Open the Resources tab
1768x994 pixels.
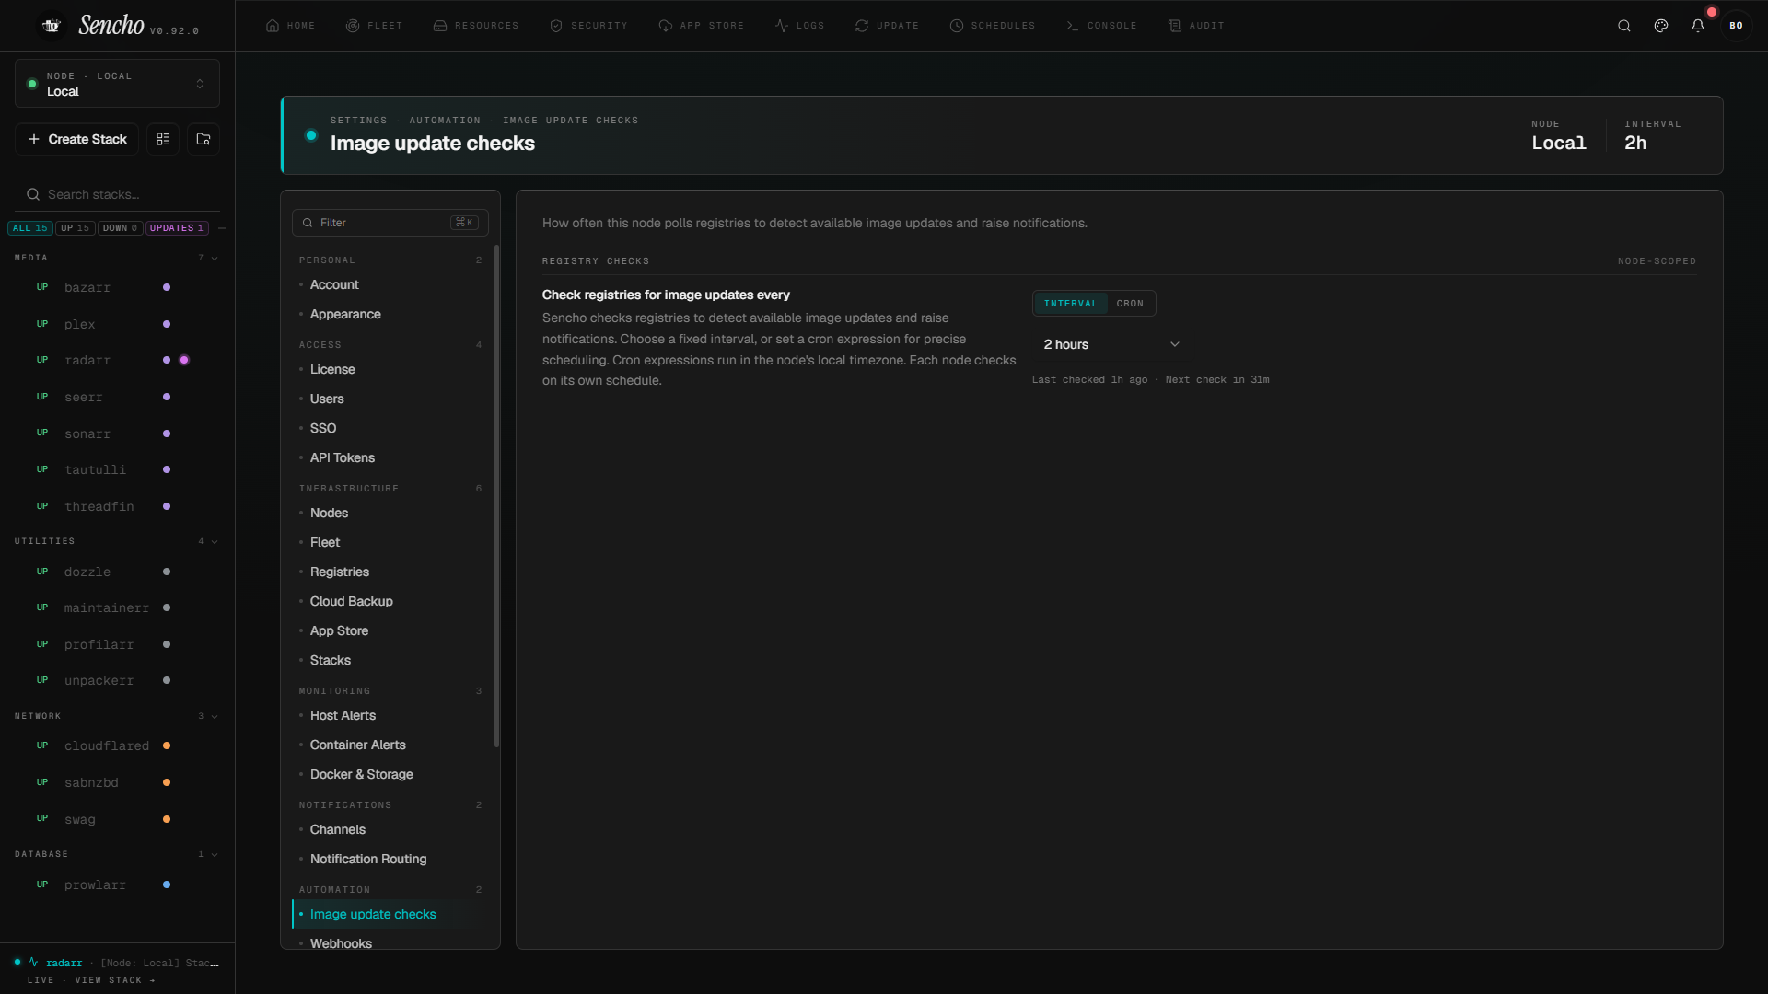(x=475, y=26)
